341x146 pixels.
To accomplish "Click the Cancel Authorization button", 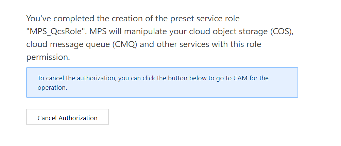I will (x=67, y=117).
